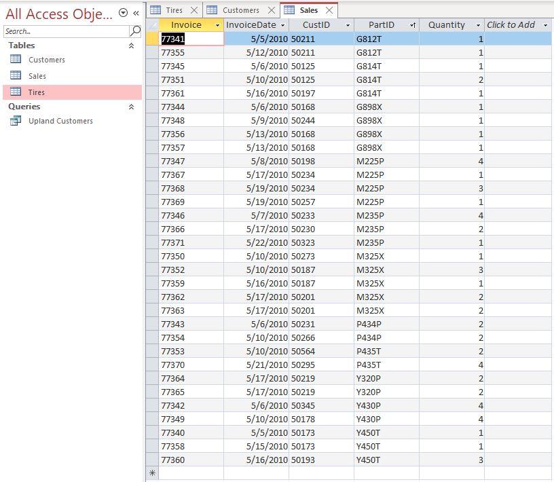Open the Invoice column header dropdown
The image size is (554, 482).
pyautogui.click(x=217, y=24)
